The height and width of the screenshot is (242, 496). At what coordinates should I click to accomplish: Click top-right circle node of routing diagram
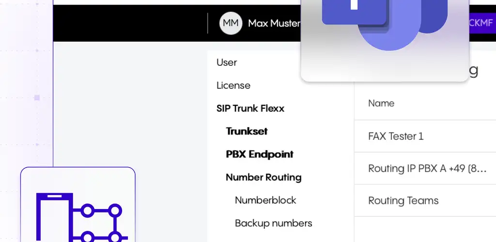(x=115, y=211)
